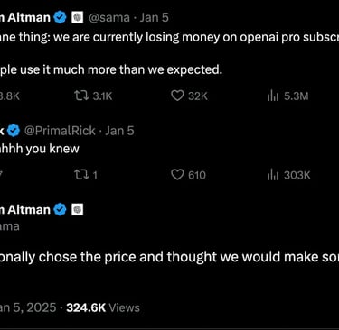Click OpenAI affiliation badge in top tweet
The image size is (339, 330).
pos(77,17)
